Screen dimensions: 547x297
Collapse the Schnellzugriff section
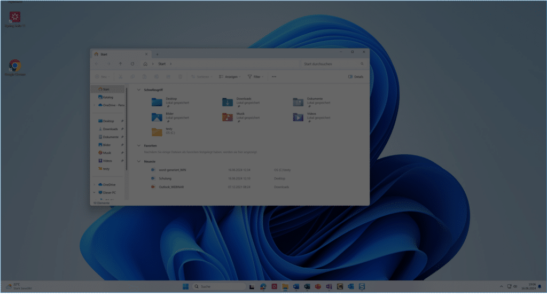[139, 90]
